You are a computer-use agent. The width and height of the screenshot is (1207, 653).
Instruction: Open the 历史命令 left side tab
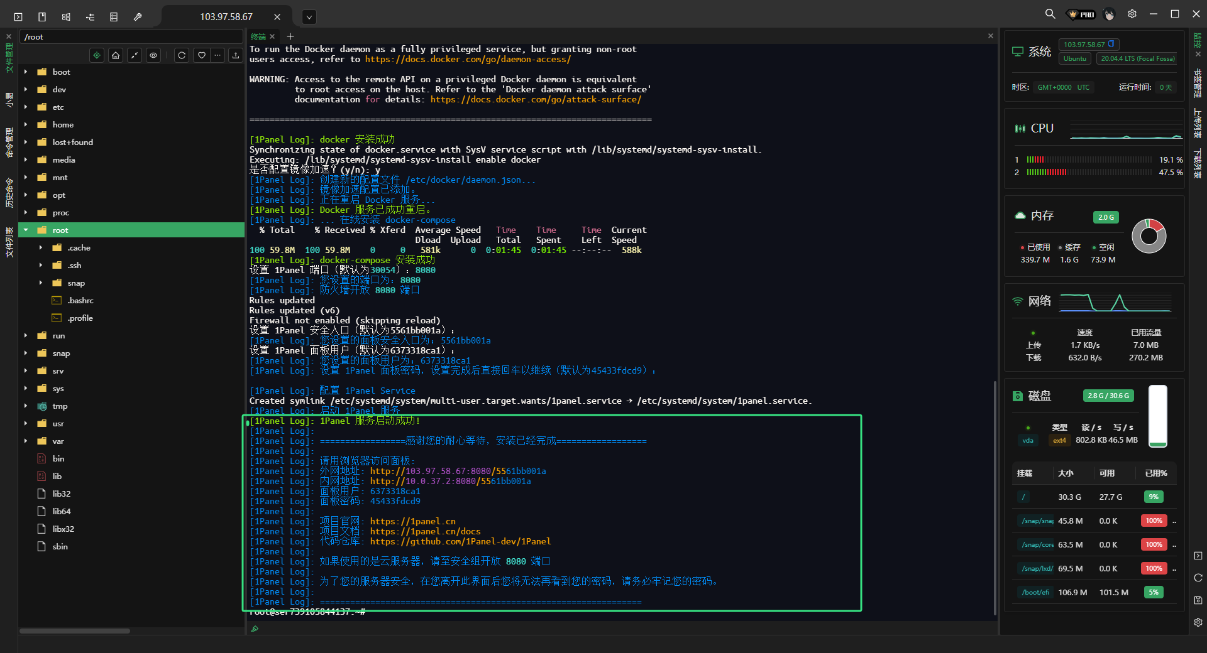tap(9, 193)
